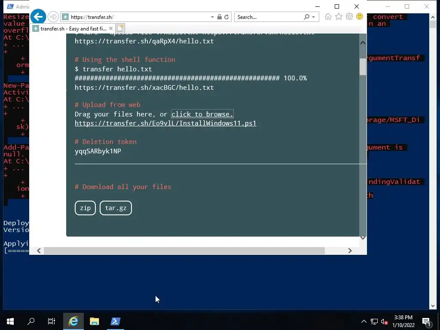440x330 pixels.
Task: Click the page vertical scrollbar up arrow
Action: coord(363,43)
